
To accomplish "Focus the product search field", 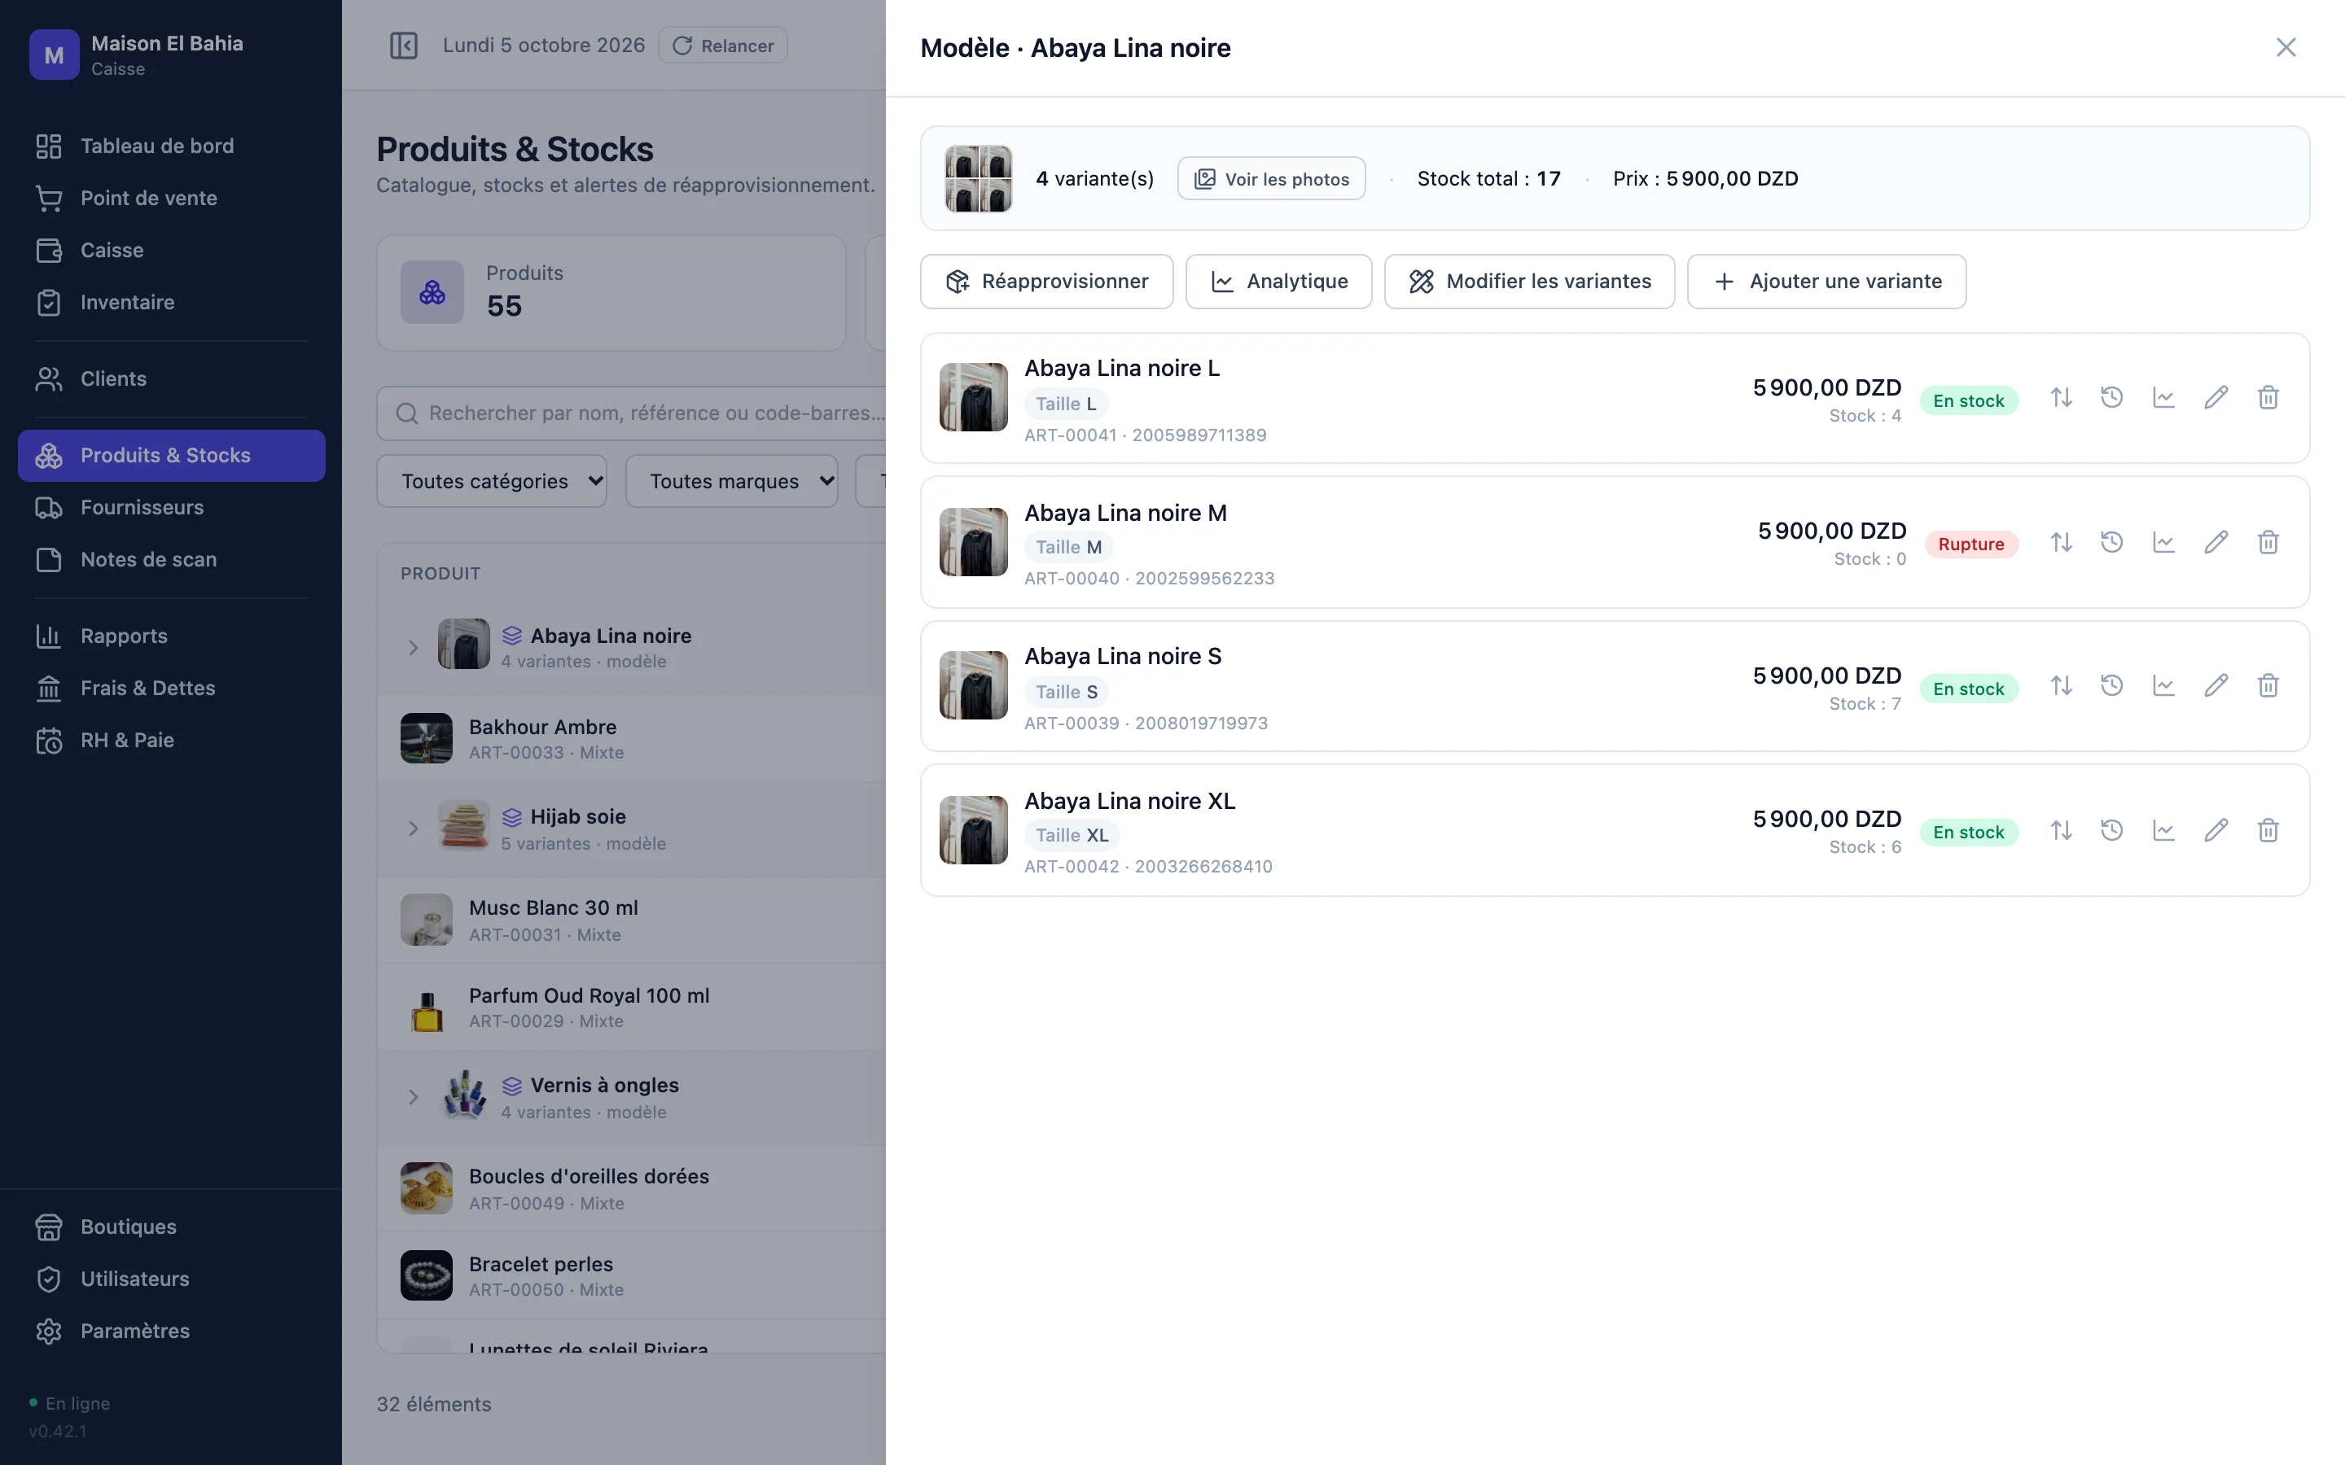I will (x=632, y=413).
